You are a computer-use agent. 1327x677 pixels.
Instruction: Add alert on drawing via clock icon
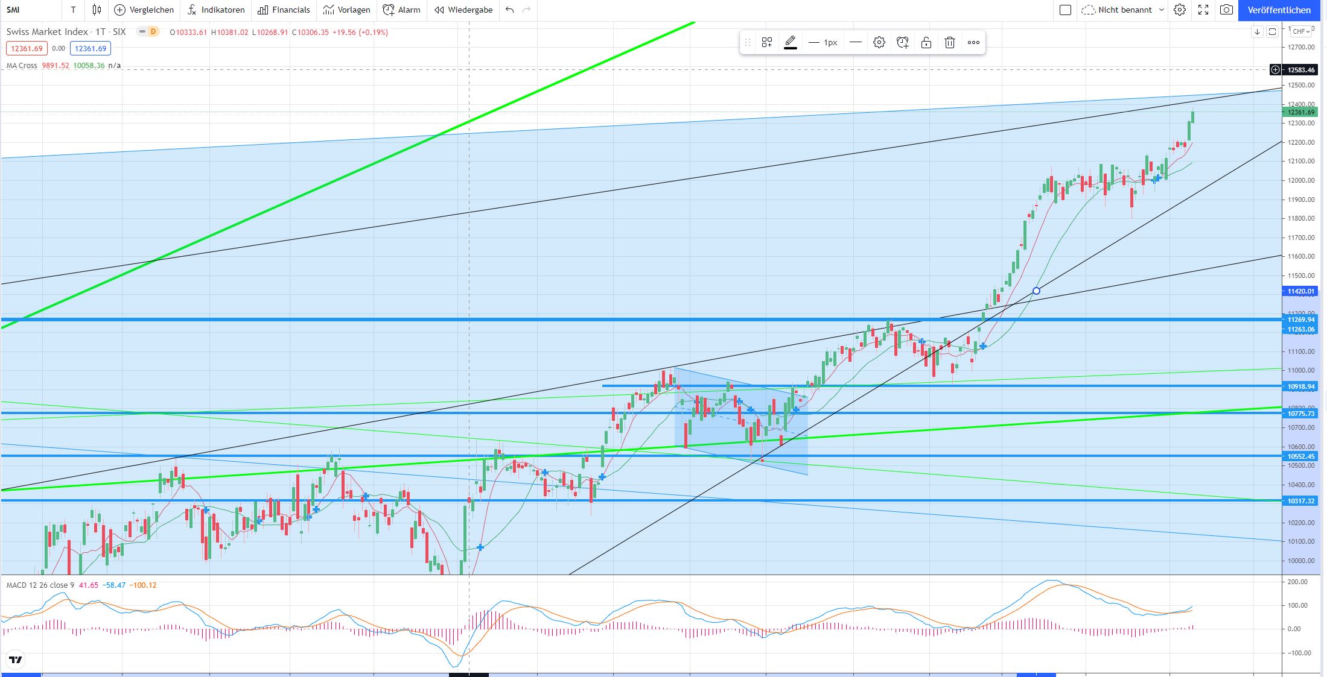point(903,42)
